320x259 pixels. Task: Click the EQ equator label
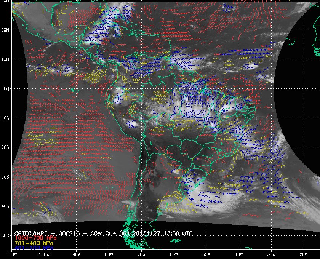[x=6, y=89]
